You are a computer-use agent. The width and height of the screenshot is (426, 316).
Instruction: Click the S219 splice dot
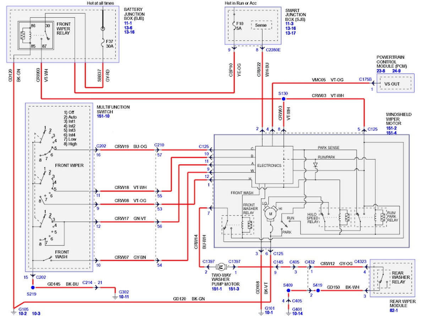click(x=32, y=287)
